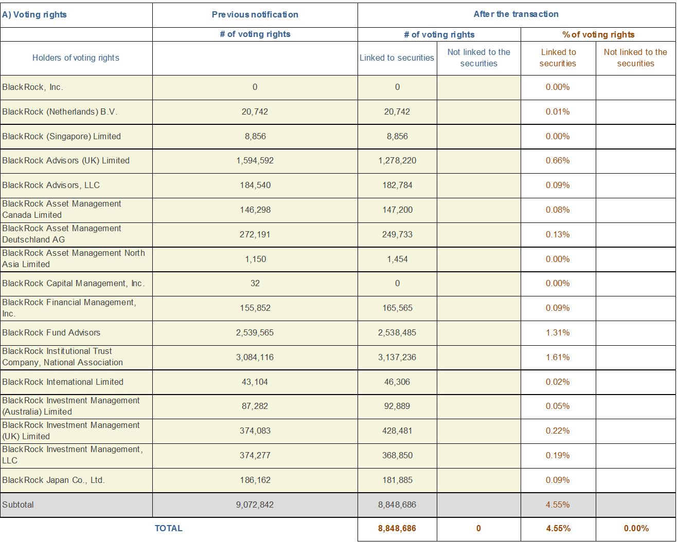Click the BlackRock, Inc. row label

pyautogui.click(x=32, y=87)
